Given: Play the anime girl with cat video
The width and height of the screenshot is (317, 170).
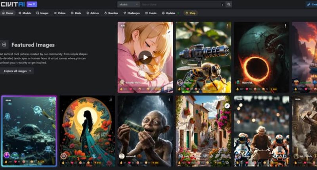Looking at the screenshot, I should coord(145,57).
